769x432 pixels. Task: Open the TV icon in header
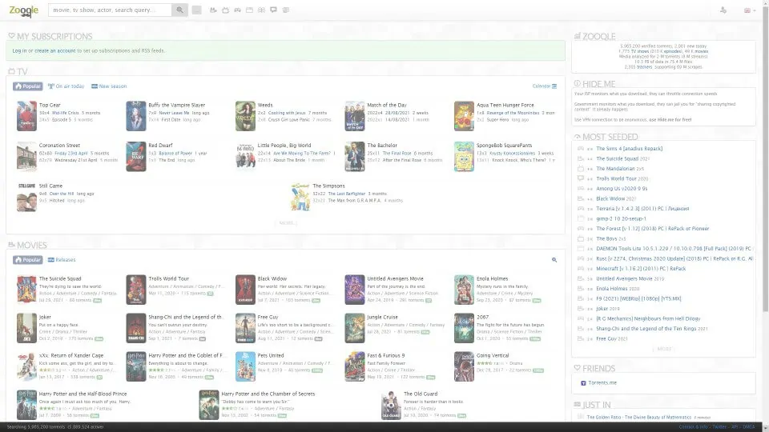tap(225, 10)
